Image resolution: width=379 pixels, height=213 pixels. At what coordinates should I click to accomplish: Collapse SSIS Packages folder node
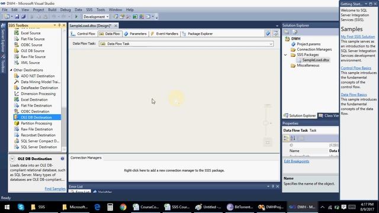pyautogui.click(x=285, y=55)
